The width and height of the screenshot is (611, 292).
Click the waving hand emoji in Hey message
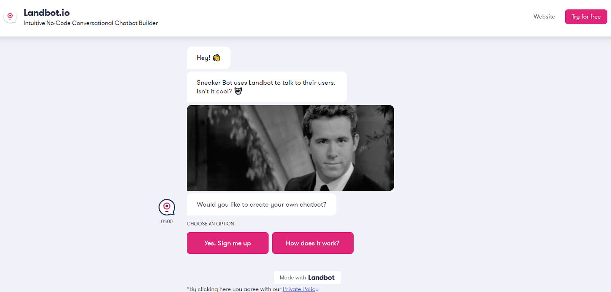click(217, 58)
